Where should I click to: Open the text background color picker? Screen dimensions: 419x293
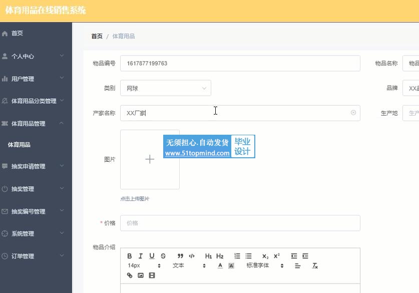click(231, 266)
